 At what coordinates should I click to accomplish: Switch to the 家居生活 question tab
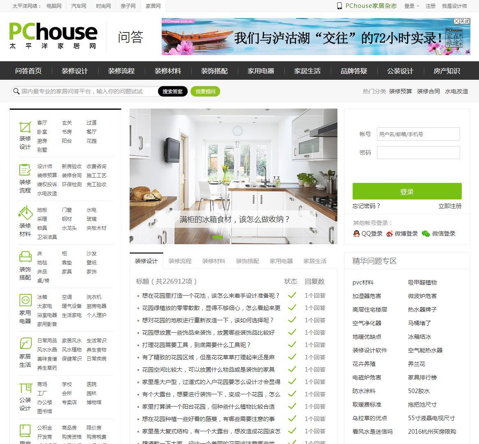point(315,261)
